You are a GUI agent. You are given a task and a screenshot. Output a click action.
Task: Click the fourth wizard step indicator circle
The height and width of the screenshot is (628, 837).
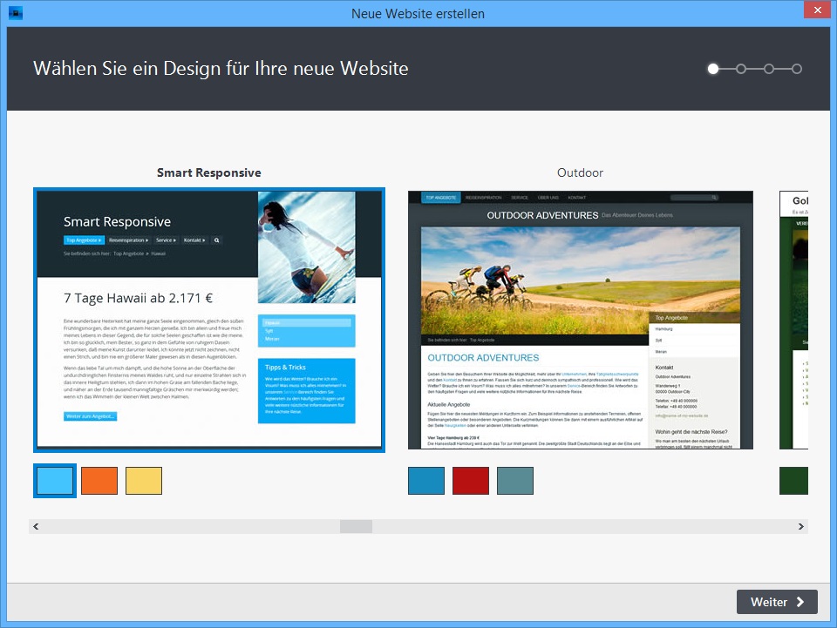[797, 69]
